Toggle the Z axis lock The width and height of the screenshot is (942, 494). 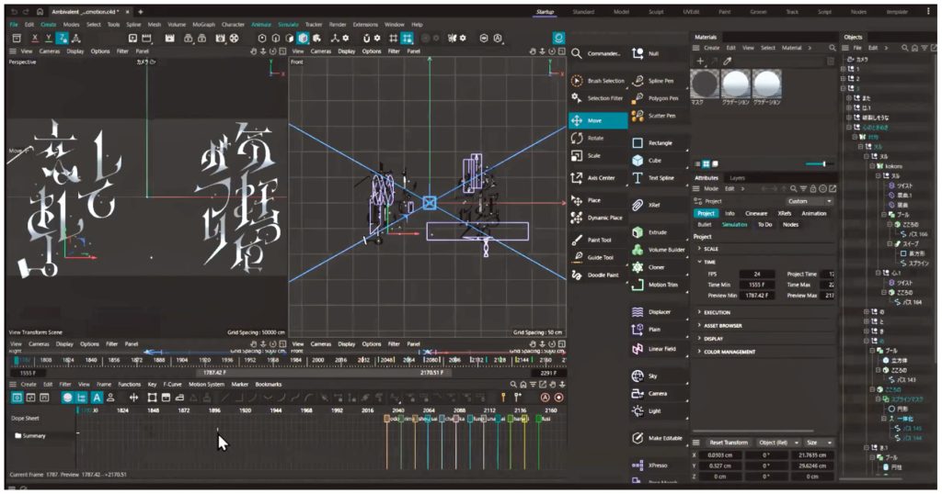coord(62,38)
